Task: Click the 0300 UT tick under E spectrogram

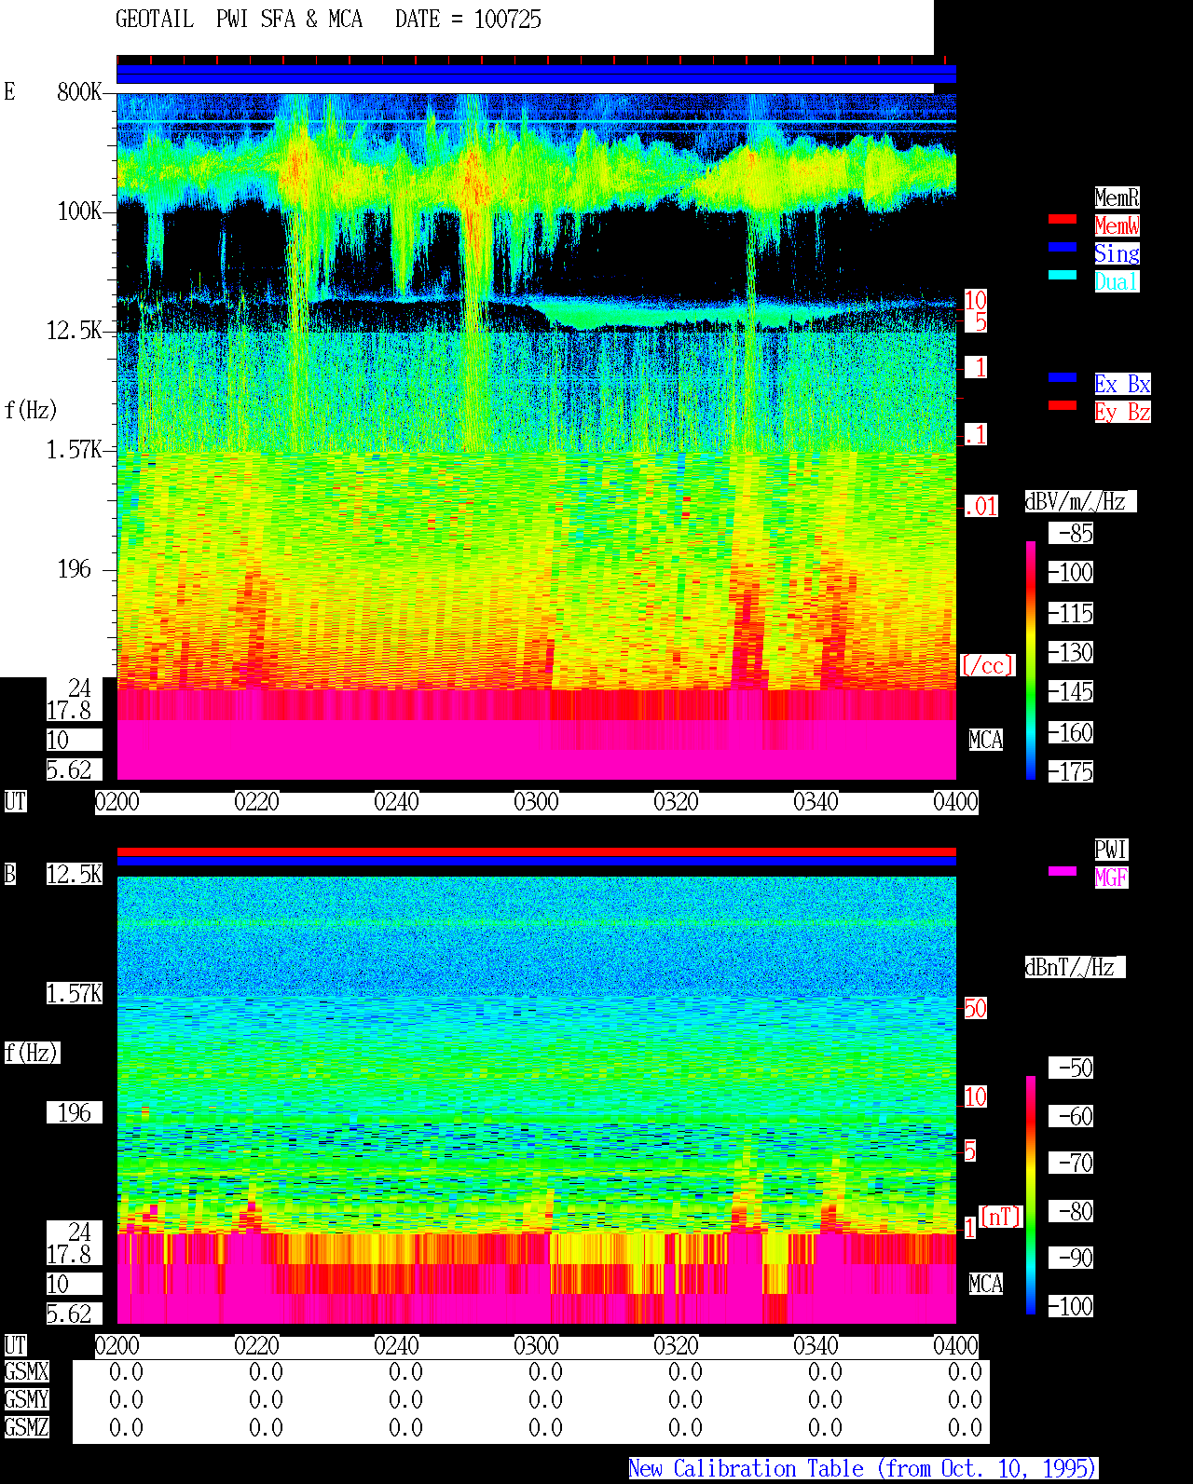Action: click(x=536, y=802)
